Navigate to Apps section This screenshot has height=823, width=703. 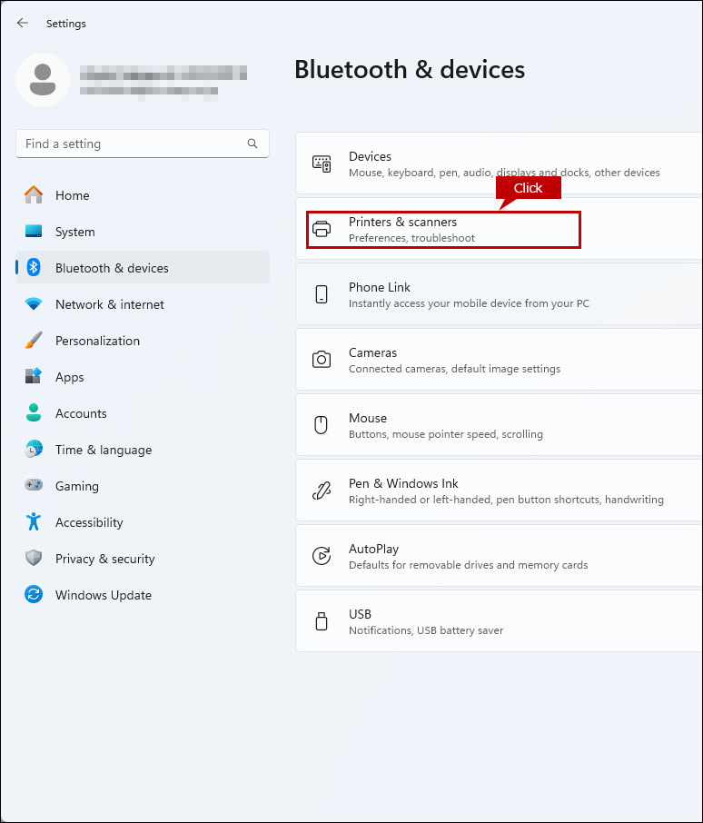point(143,377)
